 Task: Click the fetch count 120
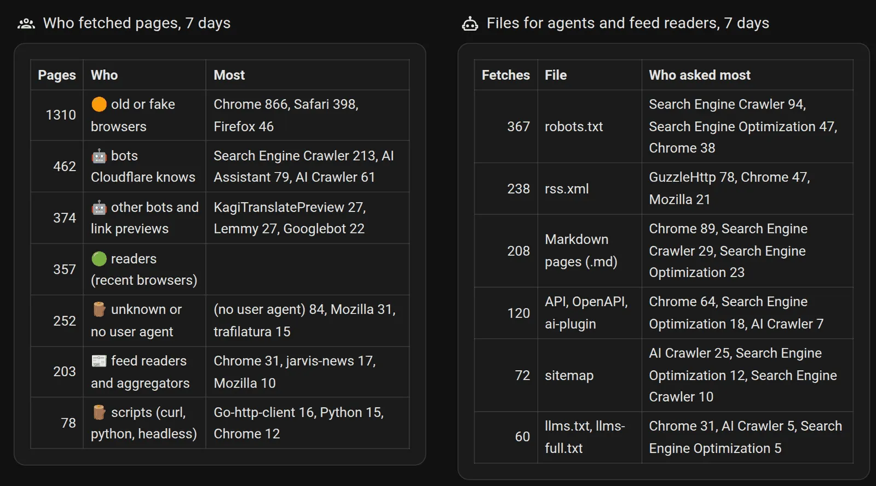[518, 313]
